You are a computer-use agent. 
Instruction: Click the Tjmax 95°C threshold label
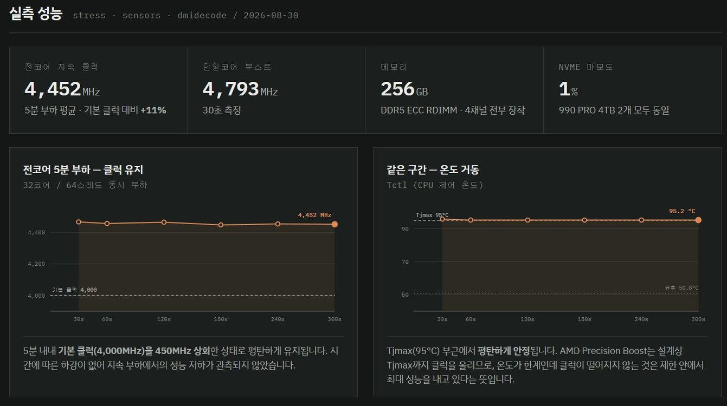click(x=432, y=215)
